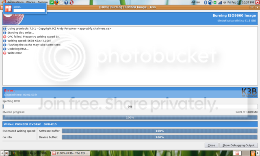Click the Software buffer bar
This screenshot has height=156, width=260.
160,131
